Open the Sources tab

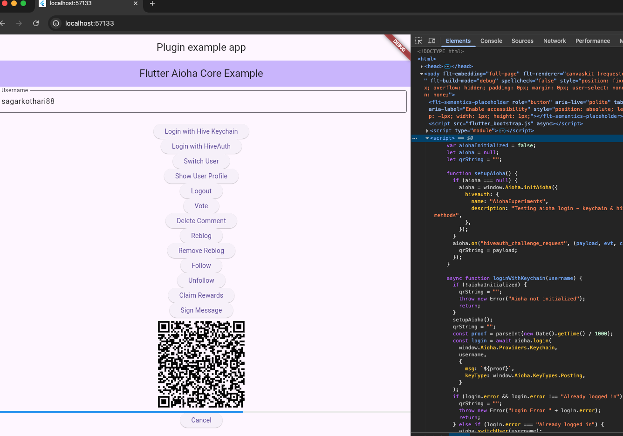coord(522,41)
